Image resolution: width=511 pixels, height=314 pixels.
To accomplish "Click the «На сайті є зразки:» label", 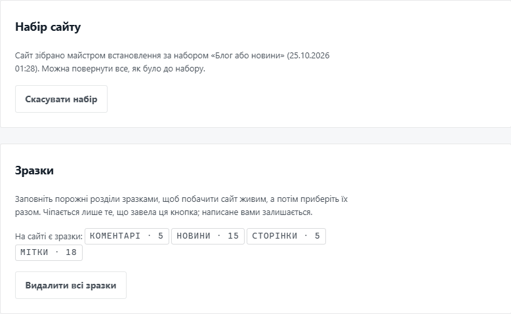I will coord(49,237).
